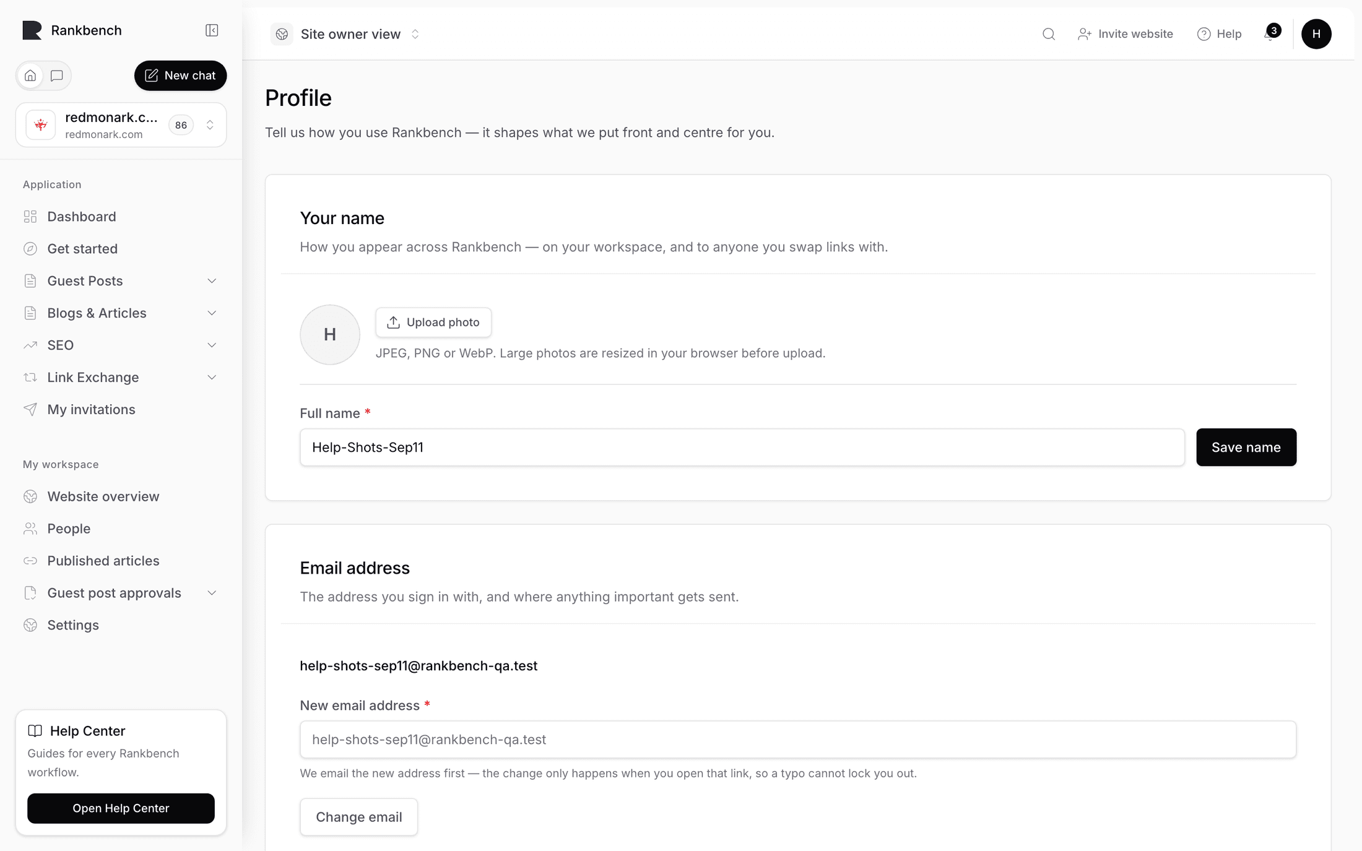This screenshot has height=851, width=1362.
Task: Open redmonark.com website selector
Action: click(121, 125)
